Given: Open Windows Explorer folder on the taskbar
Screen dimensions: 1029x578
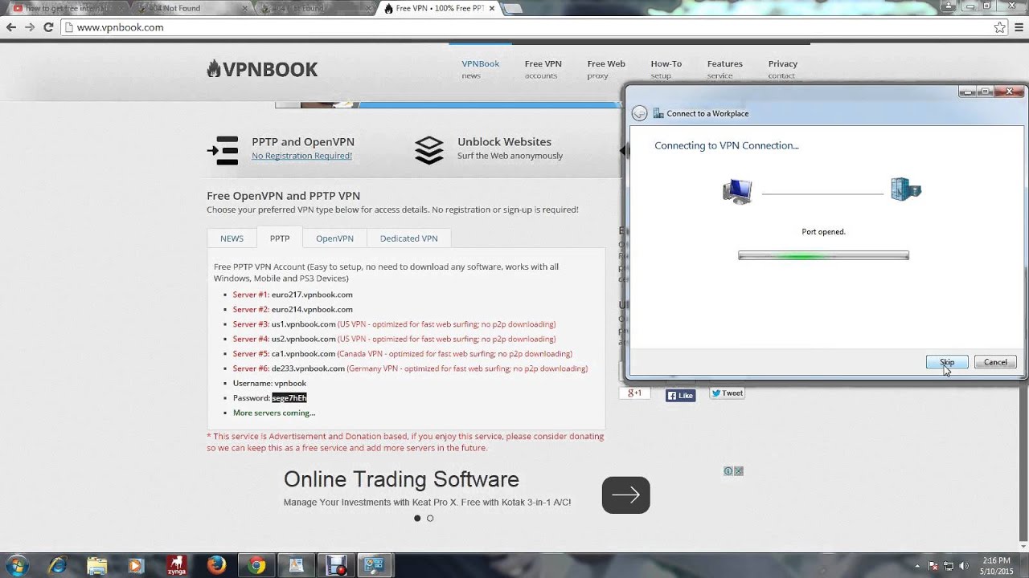Looking at the screenshot, I should point(96,565).
